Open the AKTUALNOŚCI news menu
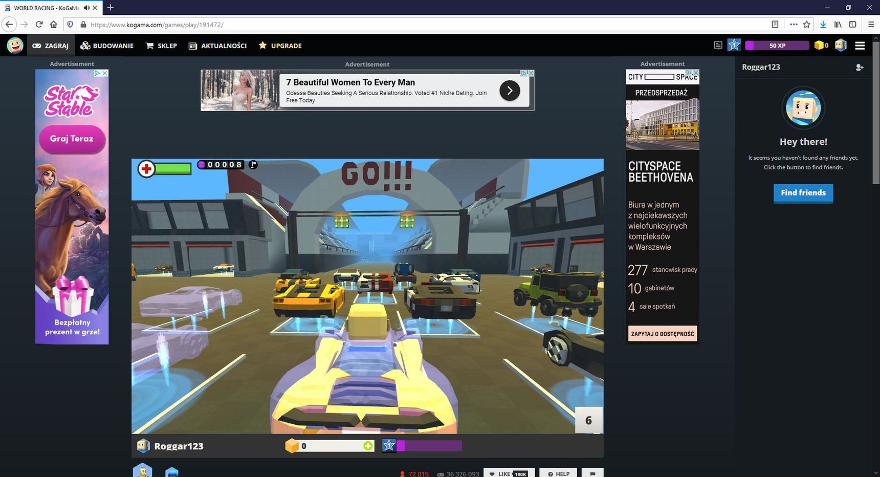Image resolution: width=880 pixels, height=477 pixels. click(x=218, y=46)
